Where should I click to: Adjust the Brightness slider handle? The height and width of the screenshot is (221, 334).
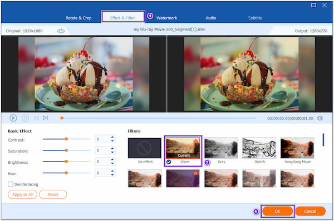(x=66, y=162)
